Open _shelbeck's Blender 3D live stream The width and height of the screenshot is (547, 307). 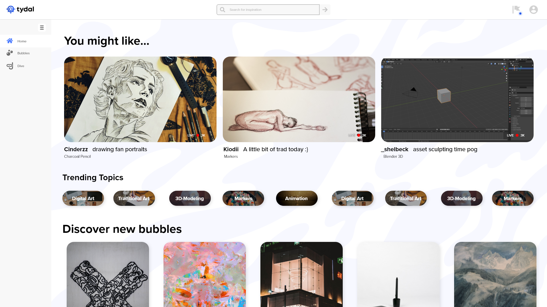click(x=457, y=99)
